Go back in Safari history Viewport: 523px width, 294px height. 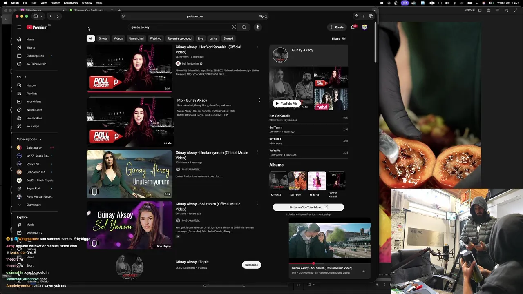[50, 16]
